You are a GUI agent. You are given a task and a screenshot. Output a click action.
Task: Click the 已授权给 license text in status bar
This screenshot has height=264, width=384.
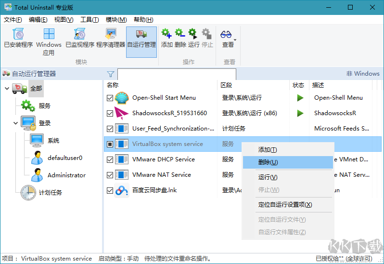point(344,259)
